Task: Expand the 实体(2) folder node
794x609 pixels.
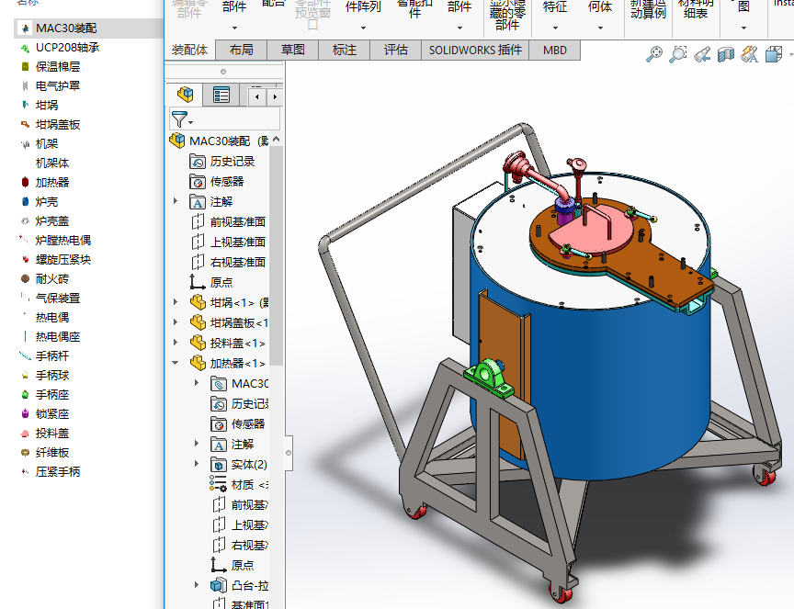Action: 197,464
